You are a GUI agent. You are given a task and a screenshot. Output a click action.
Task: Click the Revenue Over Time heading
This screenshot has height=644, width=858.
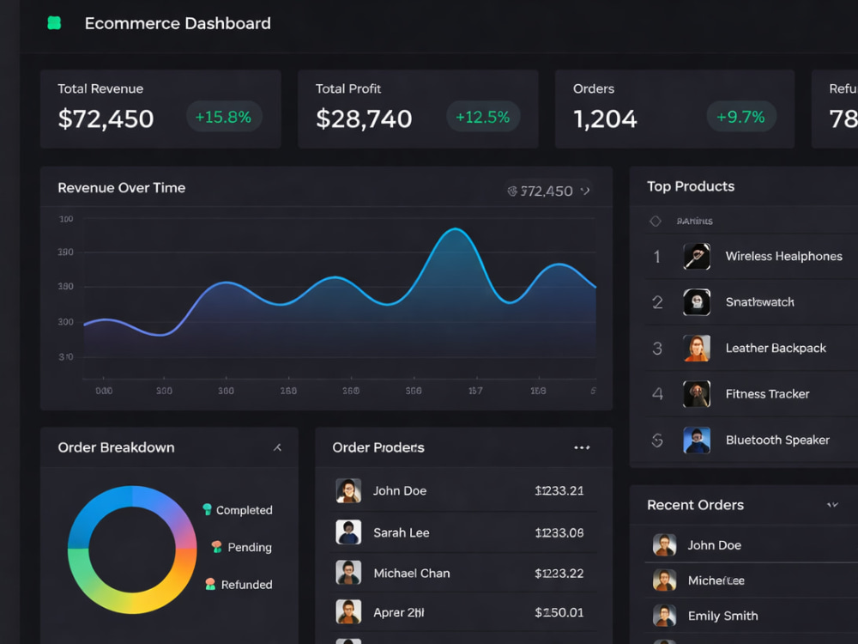[x=122, y=188]
